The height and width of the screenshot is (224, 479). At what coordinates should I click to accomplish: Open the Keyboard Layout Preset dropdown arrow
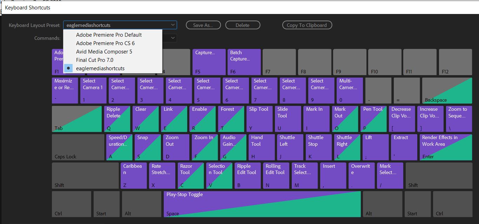(x=172, y=25)
